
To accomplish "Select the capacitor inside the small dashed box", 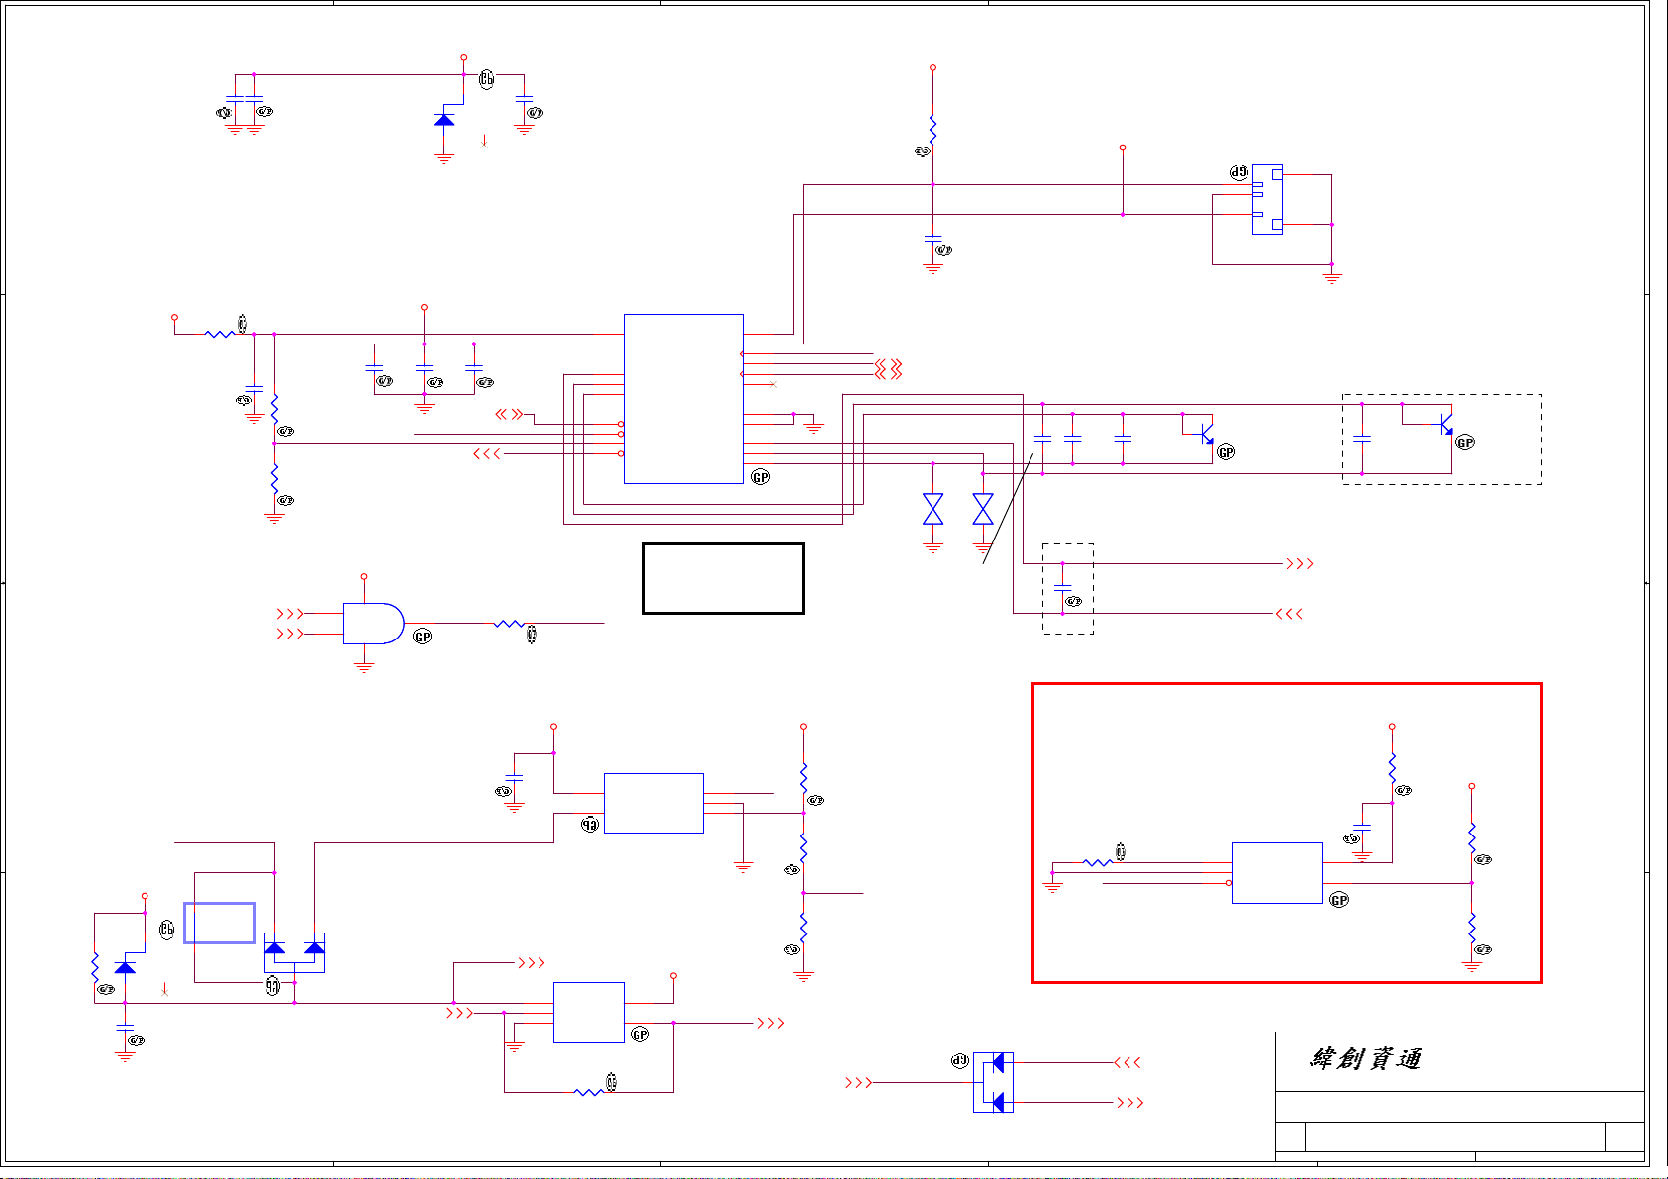I will click(1062, 588).
